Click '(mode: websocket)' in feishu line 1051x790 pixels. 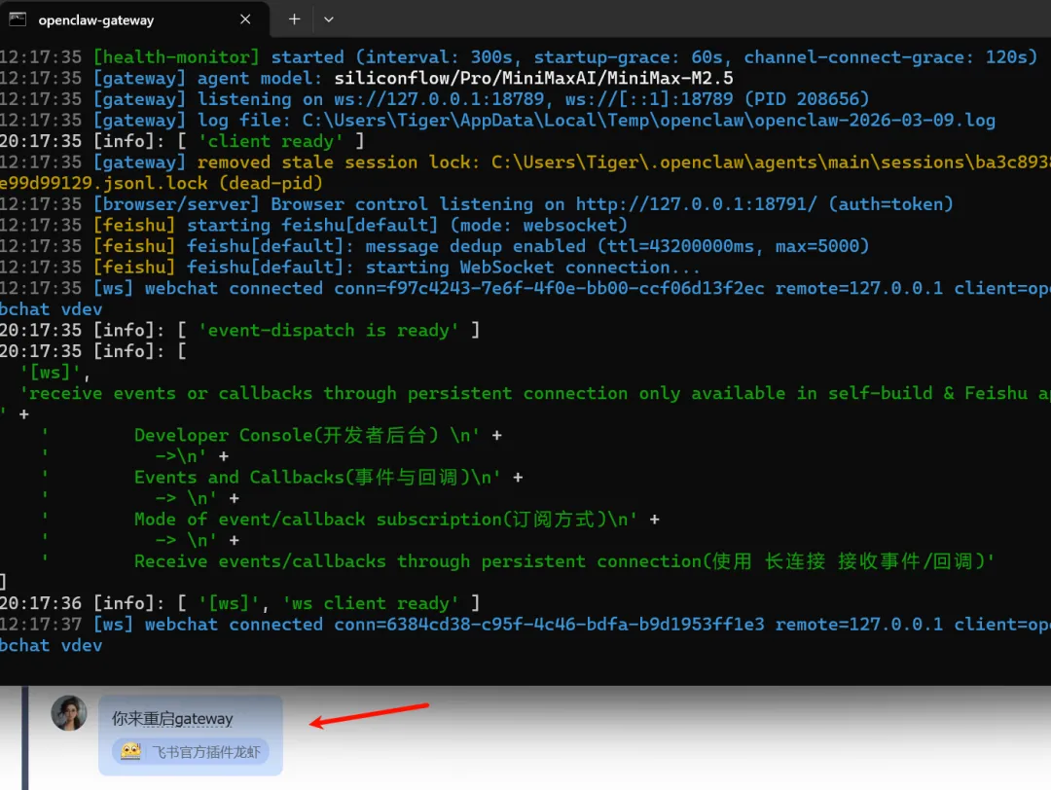click(539, 225)
